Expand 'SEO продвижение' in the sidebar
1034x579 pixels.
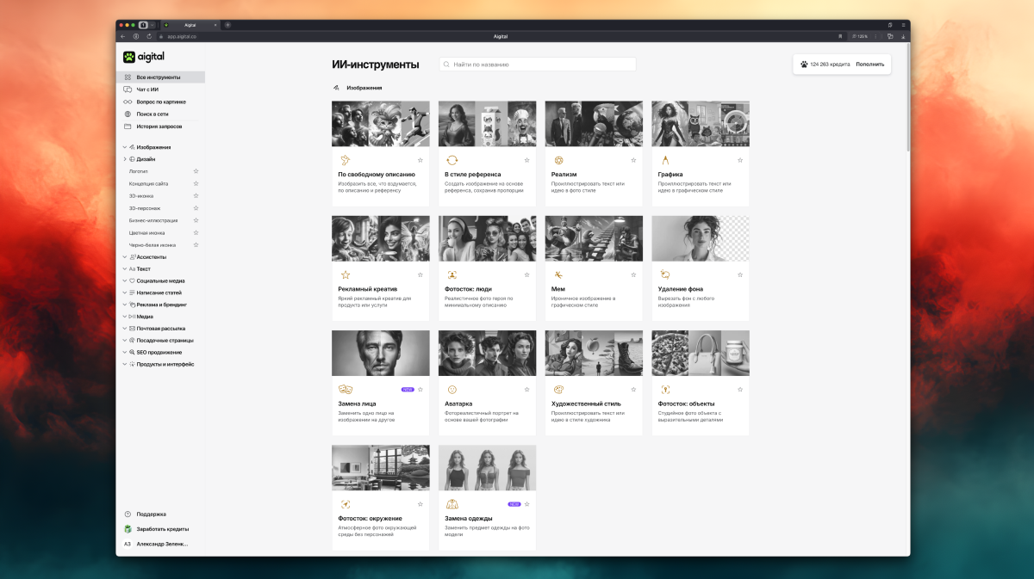(124, 352)
